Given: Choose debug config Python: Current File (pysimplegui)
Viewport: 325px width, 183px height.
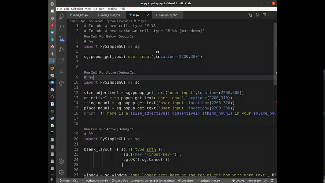Looking at the screenshot, I should [x=153, y=181].
